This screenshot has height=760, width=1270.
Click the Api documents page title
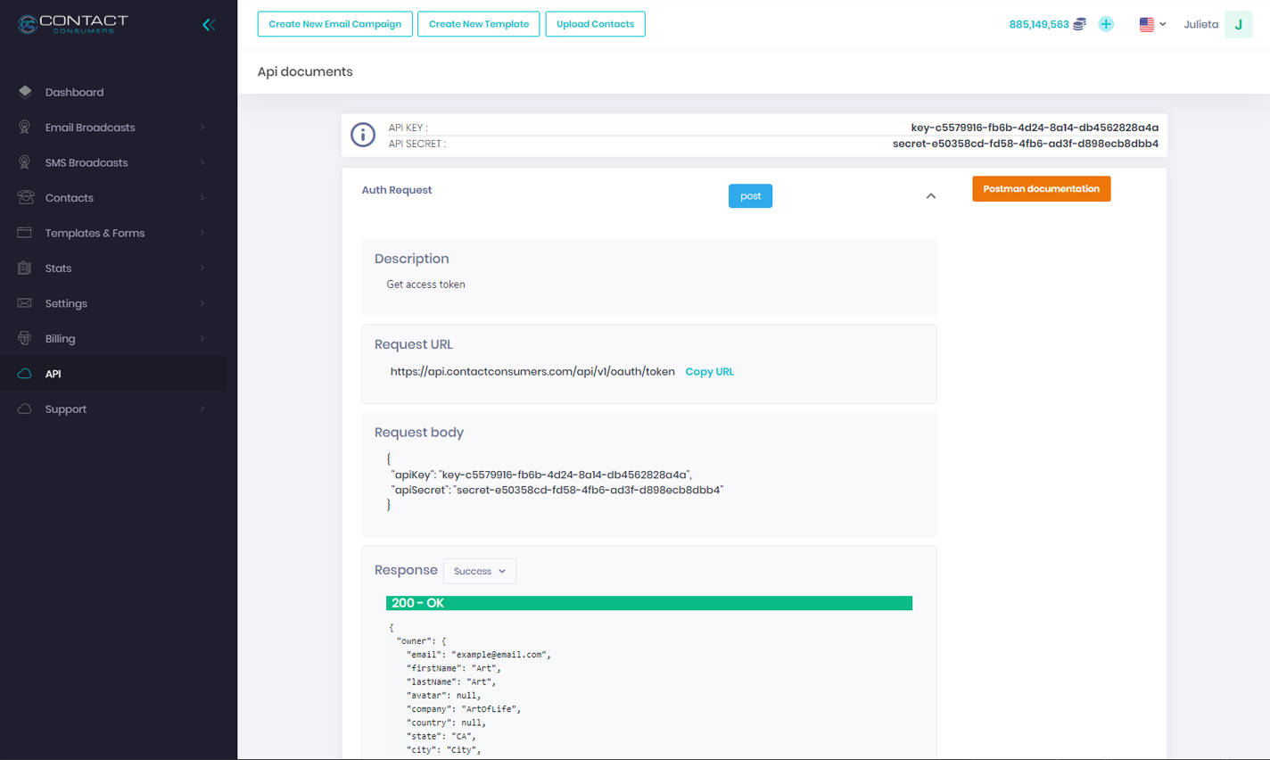click(305, 71)
